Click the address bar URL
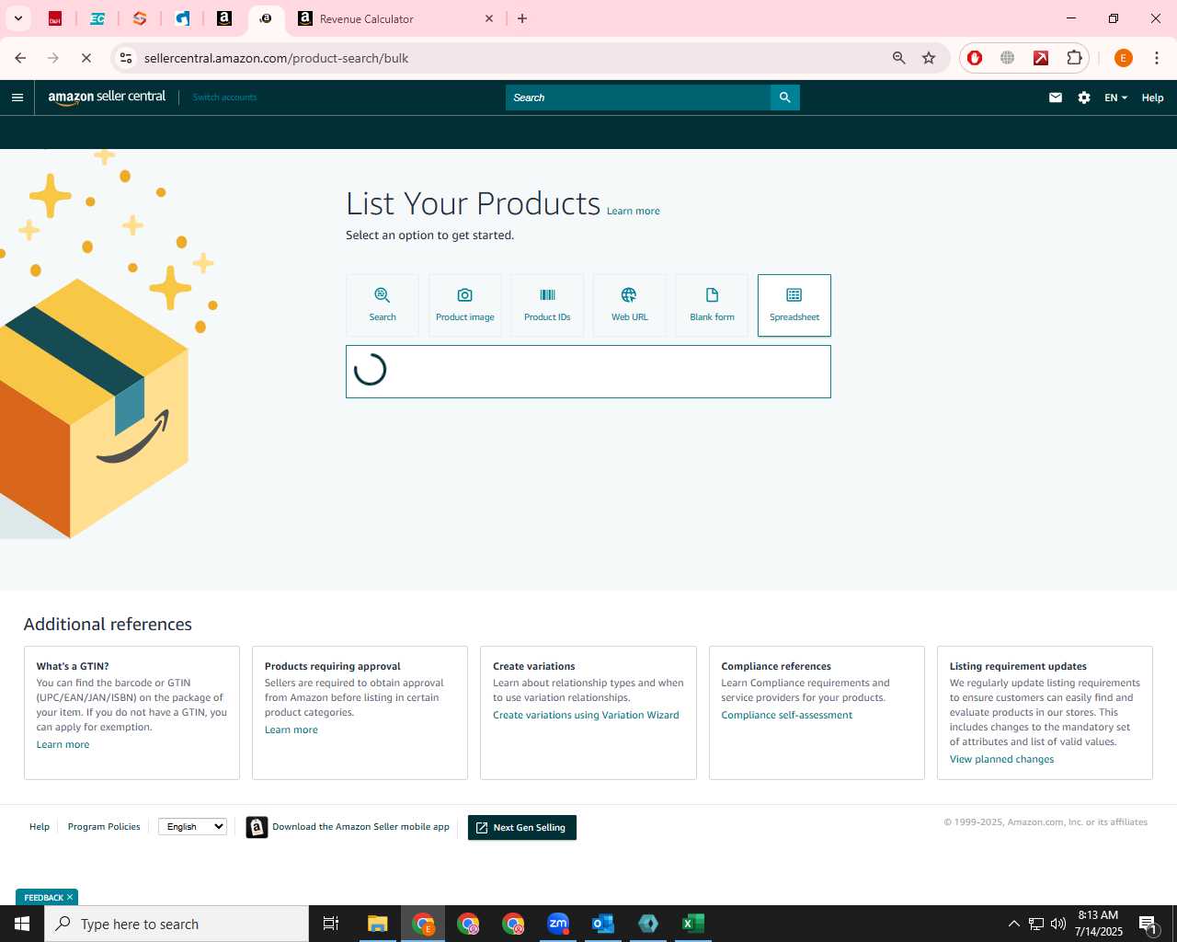Image resolution: width=1177 pixels, height=942 pixels. 276,58
